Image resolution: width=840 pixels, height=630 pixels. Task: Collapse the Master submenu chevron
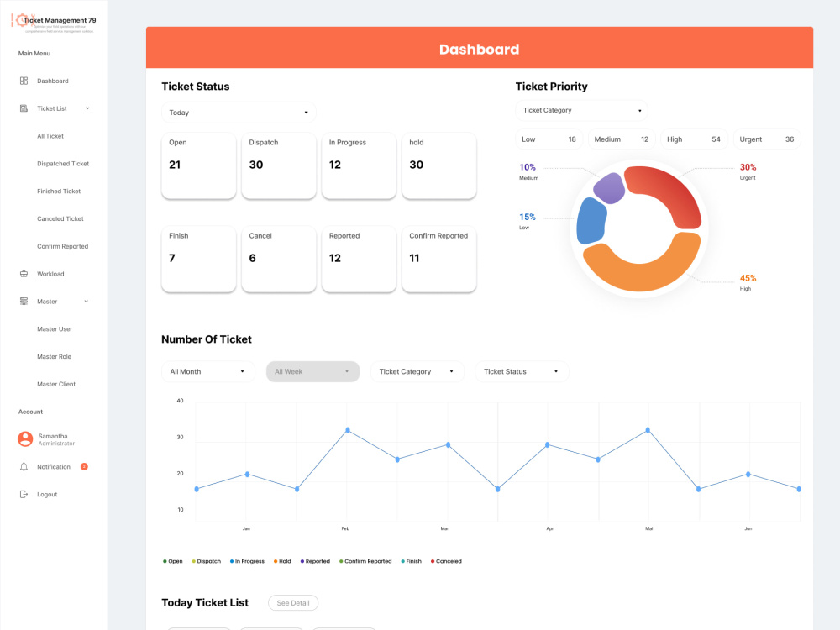pyautogui.click(x=87, y=301)
